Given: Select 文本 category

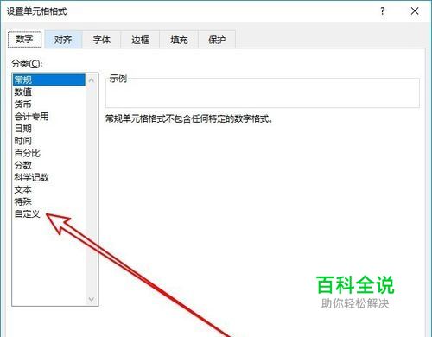Looking at the screenshot, I should click(x=49, y=189).
